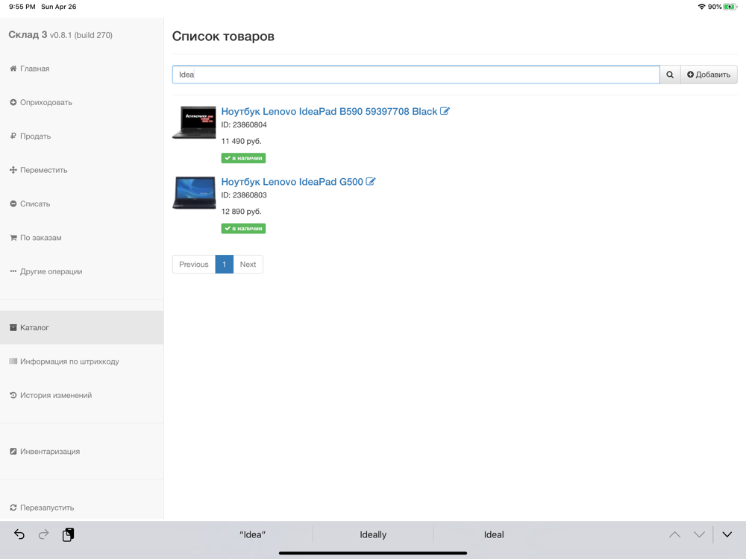Click the price 12 890 руб.
This screenshot has height=559, width=746.
pyautogui.click(x=241, y=212)
